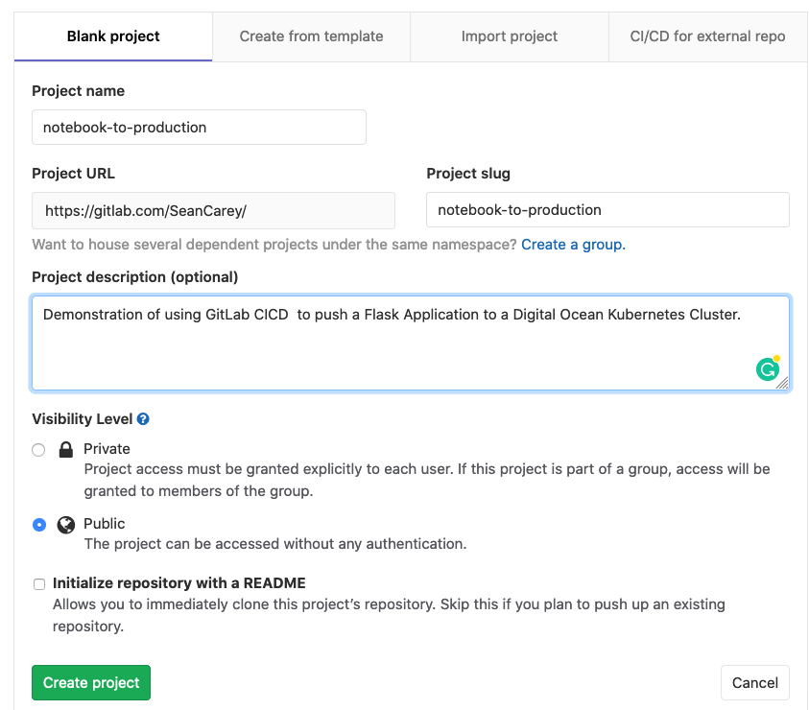Click the lock icon beside Private
Image resolution: width=809 pixels, height=710 pixels.
pyautogui.click(x=66, y=449)
